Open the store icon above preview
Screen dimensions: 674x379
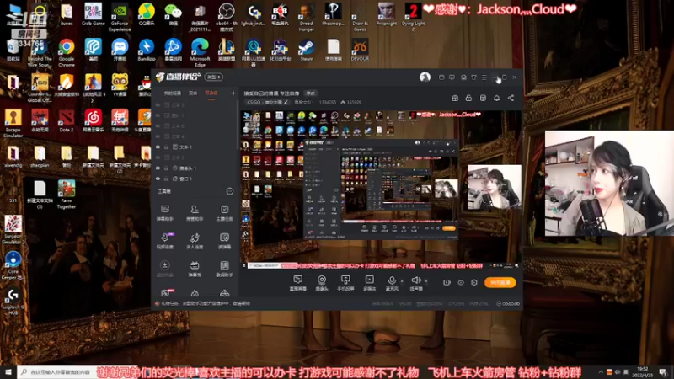pyautogui.click(x=483, y=98)
